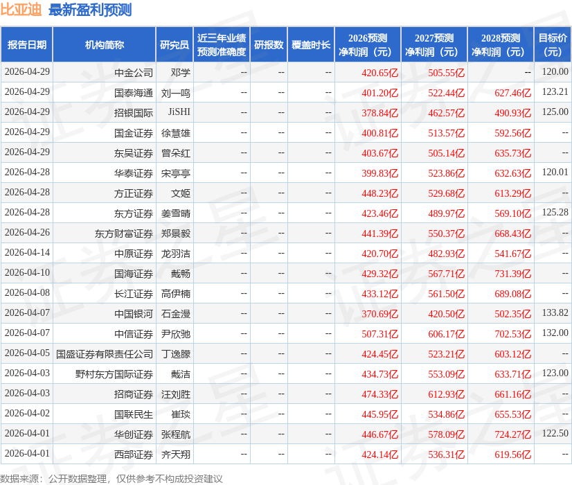The image size is (572, 485).
Task: Click target price 133.82
Action: (x=555, y=312)
